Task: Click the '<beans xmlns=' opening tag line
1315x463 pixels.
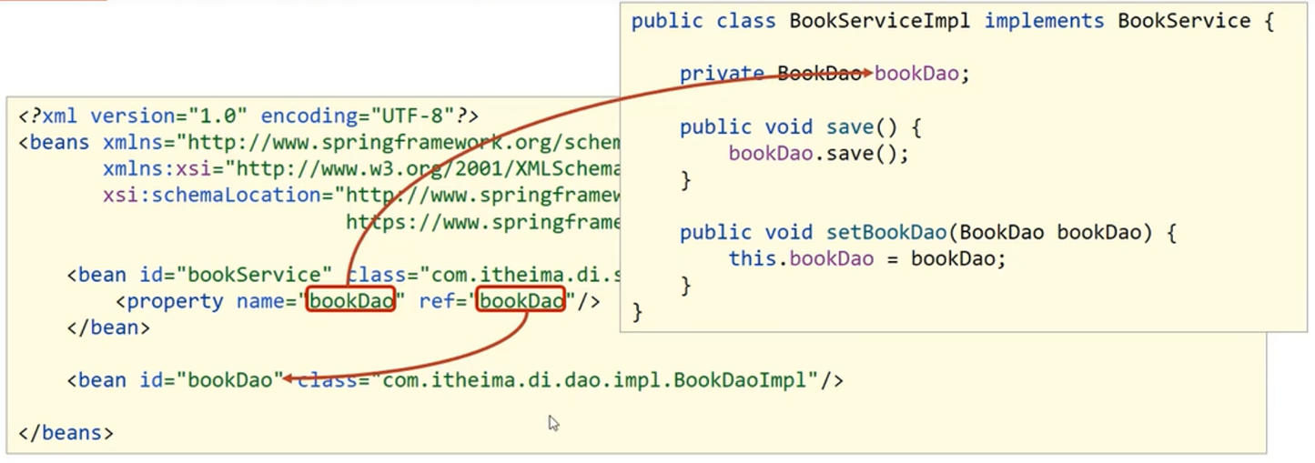Action: [319, 143]
